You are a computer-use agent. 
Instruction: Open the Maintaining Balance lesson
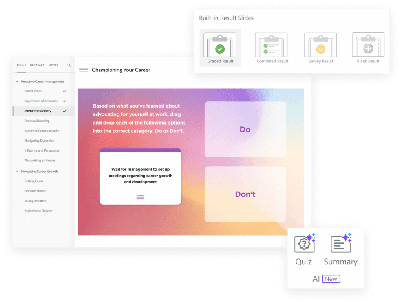click(x=38, y=211)
